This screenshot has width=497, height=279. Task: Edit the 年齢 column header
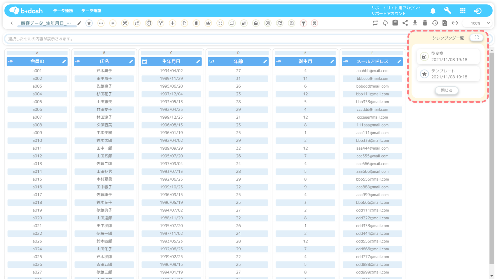[265, 61]
